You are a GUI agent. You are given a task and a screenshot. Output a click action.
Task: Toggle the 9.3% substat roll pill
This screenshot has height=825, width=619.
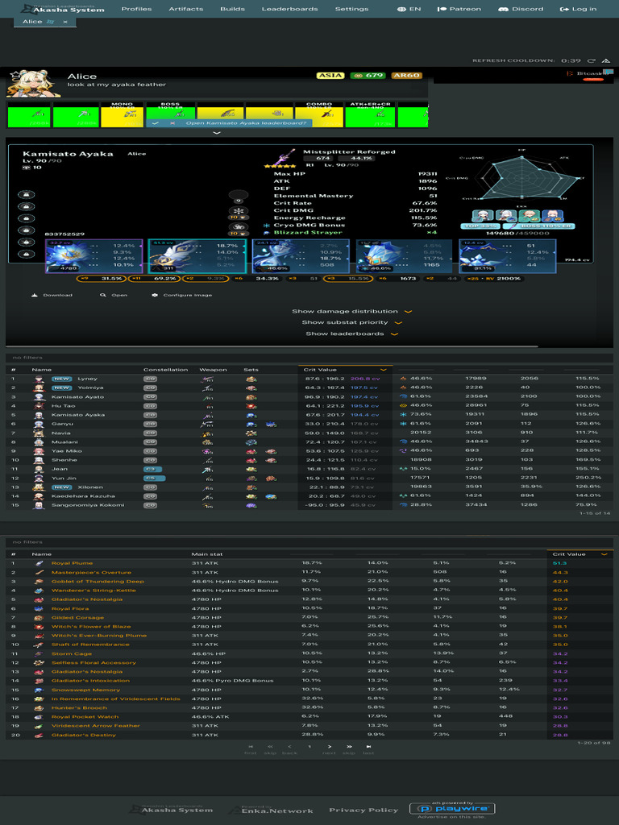click(204, 278)
